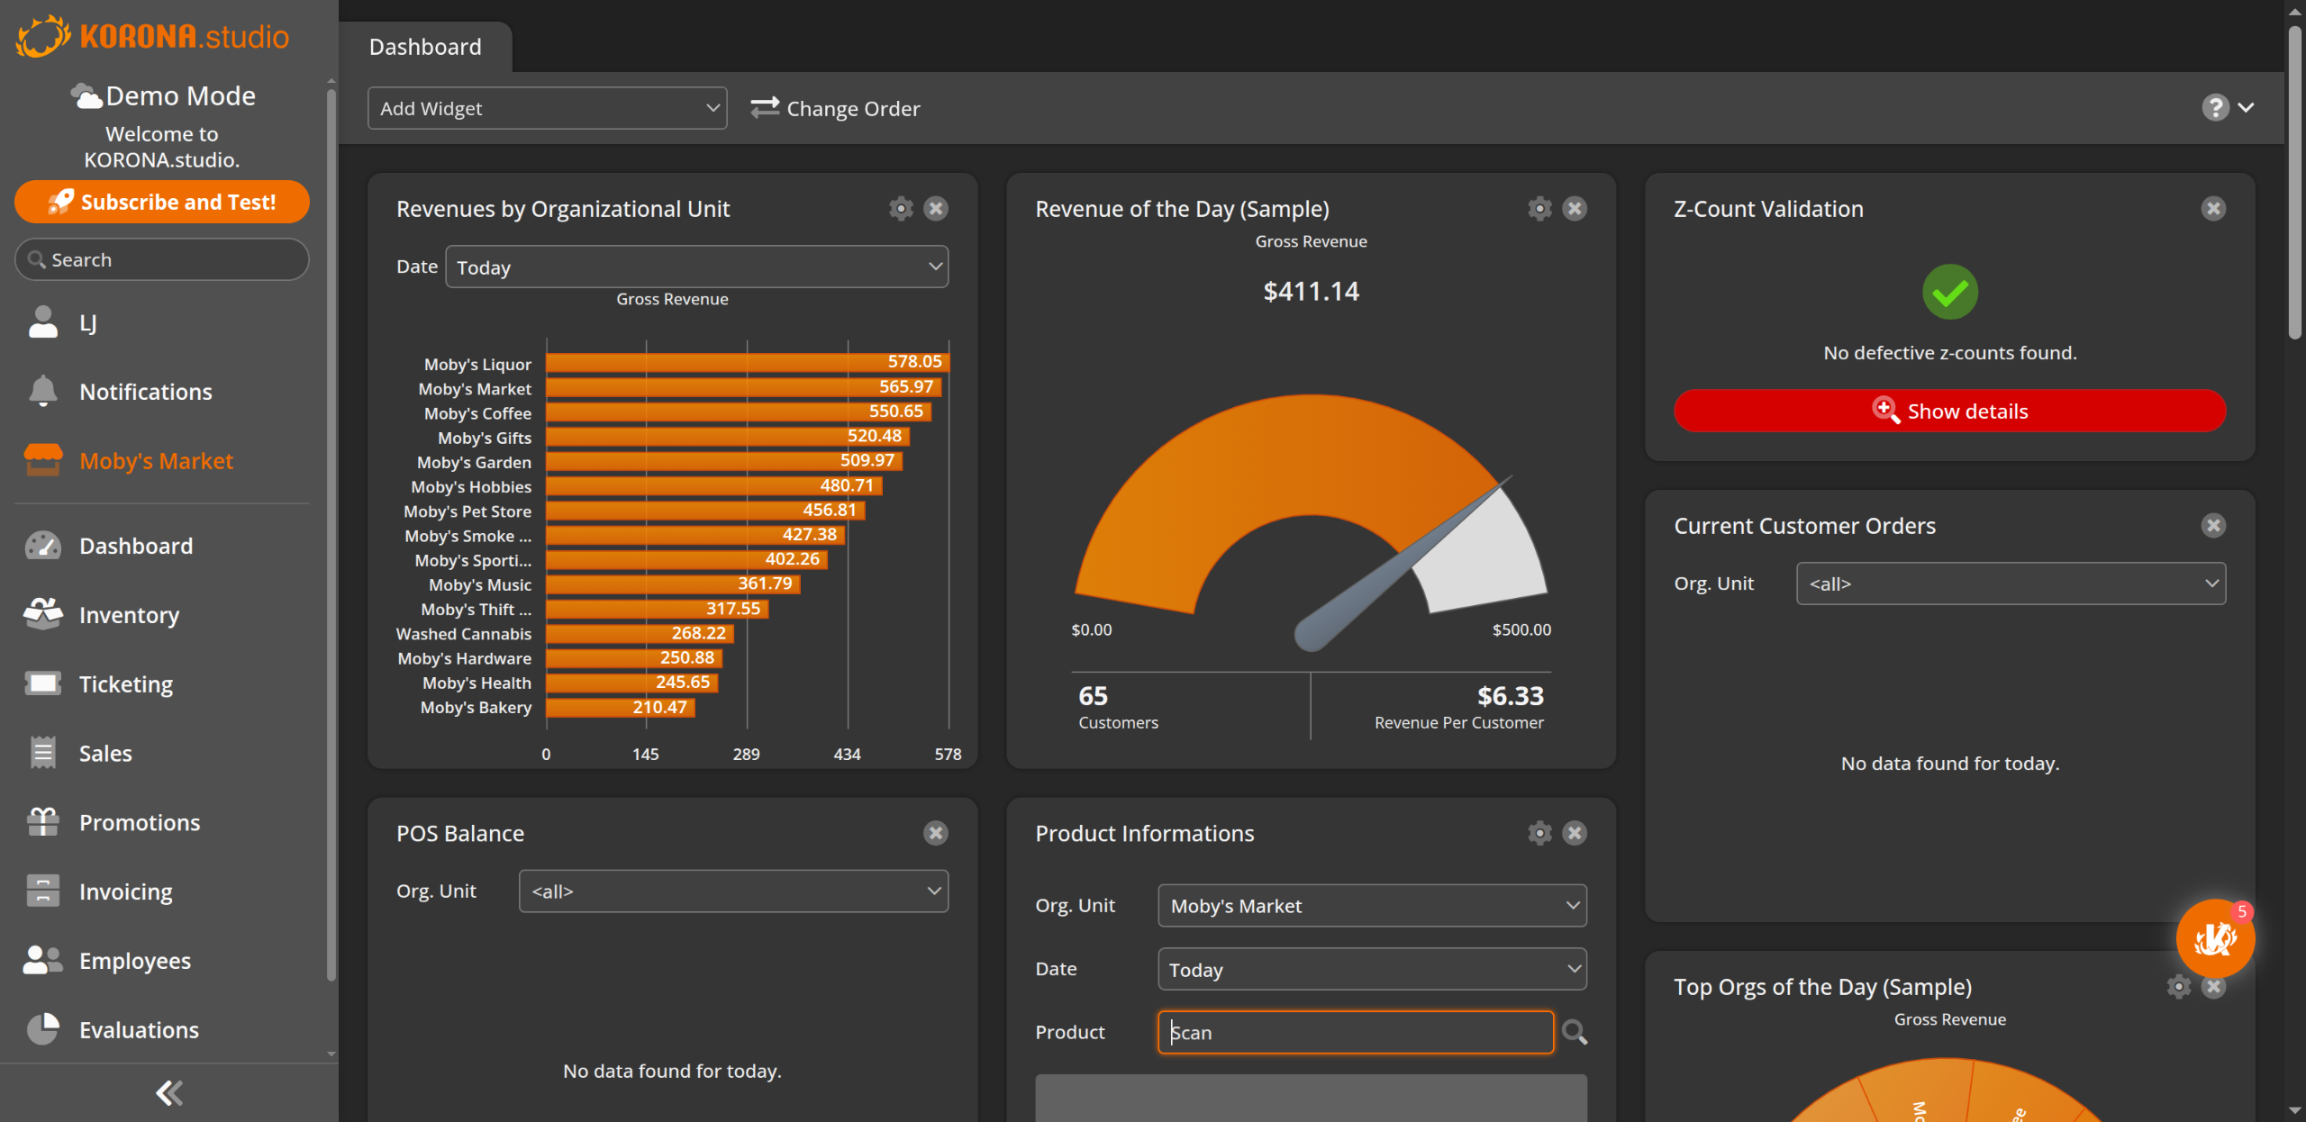The width and height of the screenshot is (2306, 1122).
Task: Open the Ticketing menu item
Action: (x=125, y=684)
